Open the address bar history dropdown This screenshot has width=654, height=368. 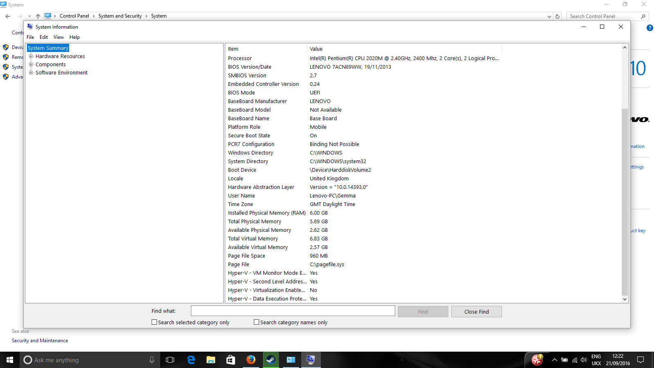pyautogui.click(x=549, y=16)
